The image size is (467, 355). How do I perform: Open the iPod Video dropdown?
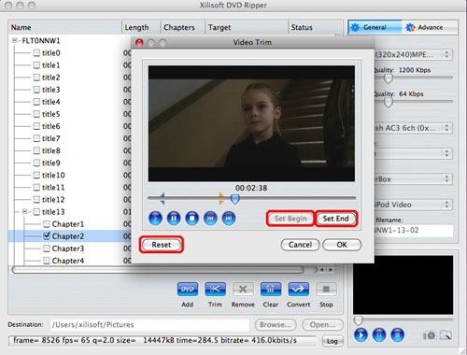[413, 205]
